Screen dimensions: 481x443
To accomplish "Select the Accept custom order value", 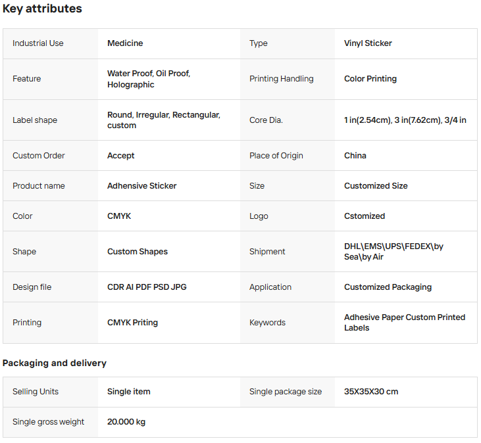I will [x=121, y=156].
